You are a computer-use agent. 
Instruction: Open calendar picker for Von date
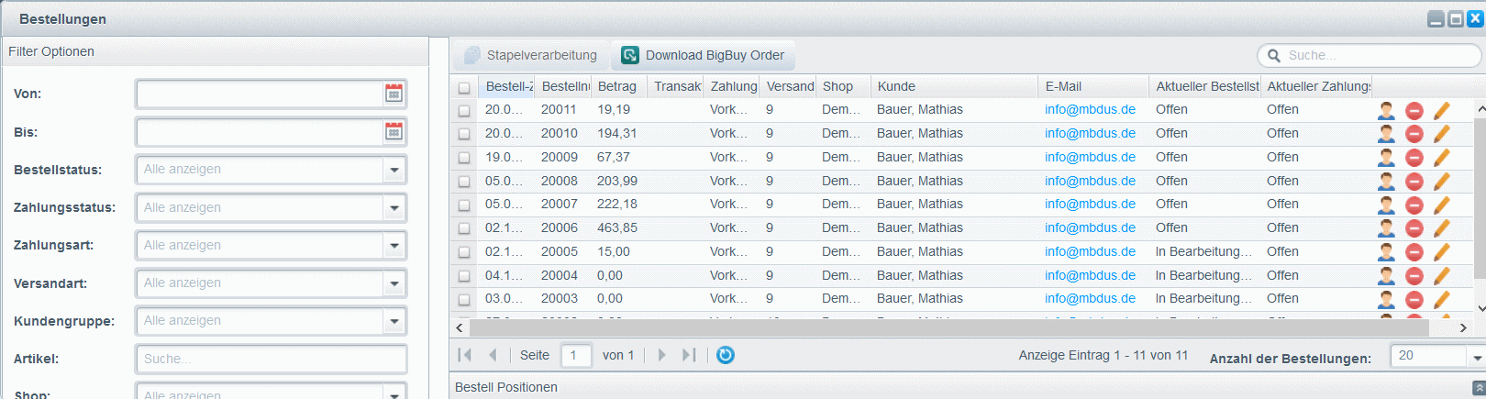click(394, 94)
